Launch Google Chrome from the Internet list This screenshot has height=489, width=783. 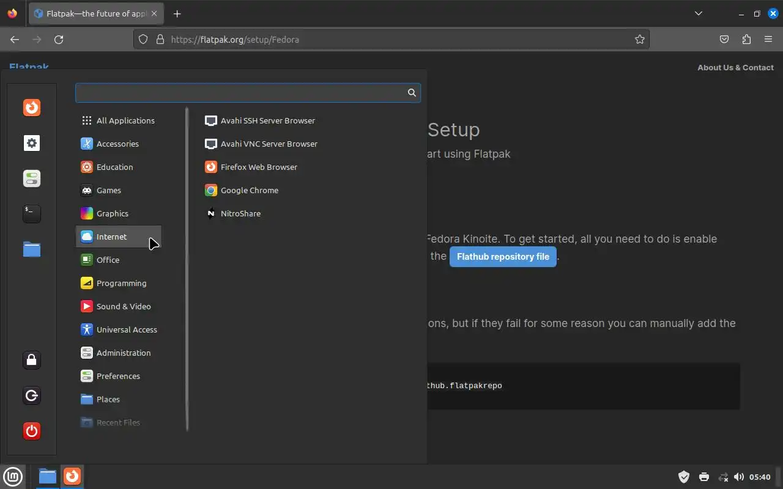249,190
